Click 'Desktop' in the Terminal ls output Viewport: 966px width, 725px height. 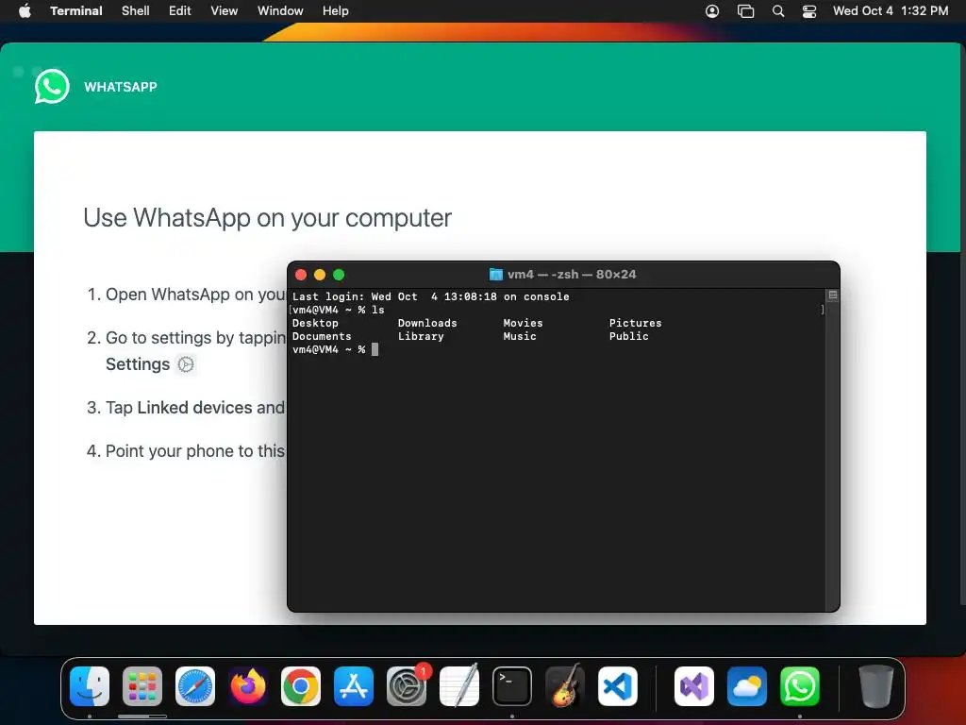(x=315, y=323)
